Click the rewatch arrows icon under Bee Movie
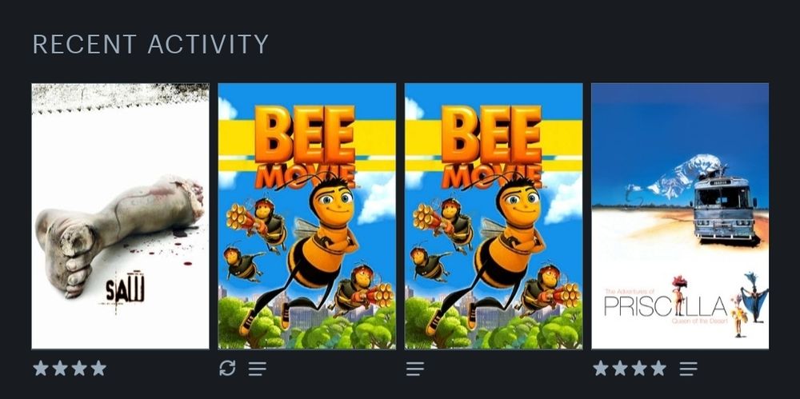800x399 pixels. (x=227, y=368)
